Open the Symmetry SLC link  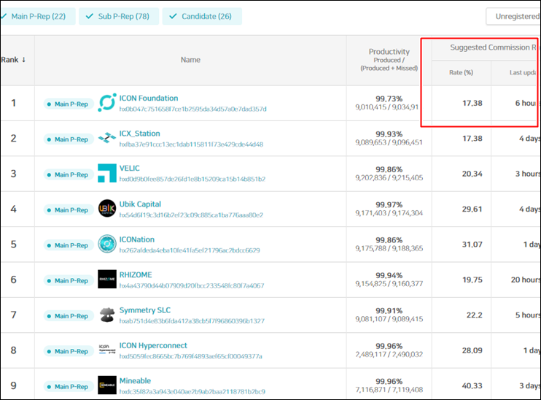(x=145, y=310)
